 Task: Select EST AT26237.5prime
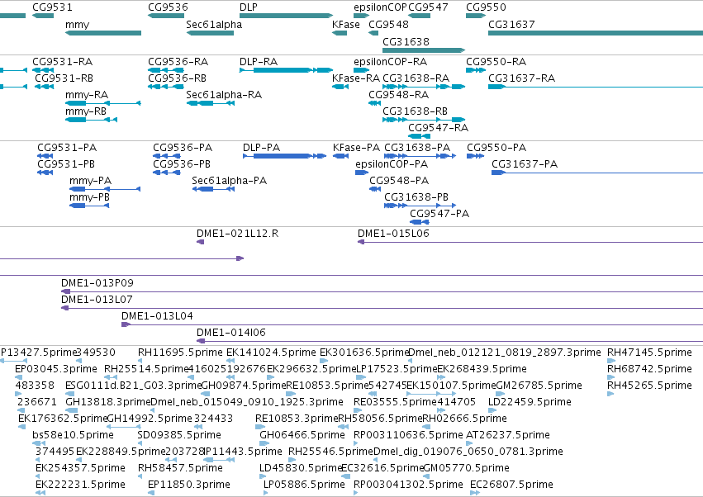click(507, 435)
